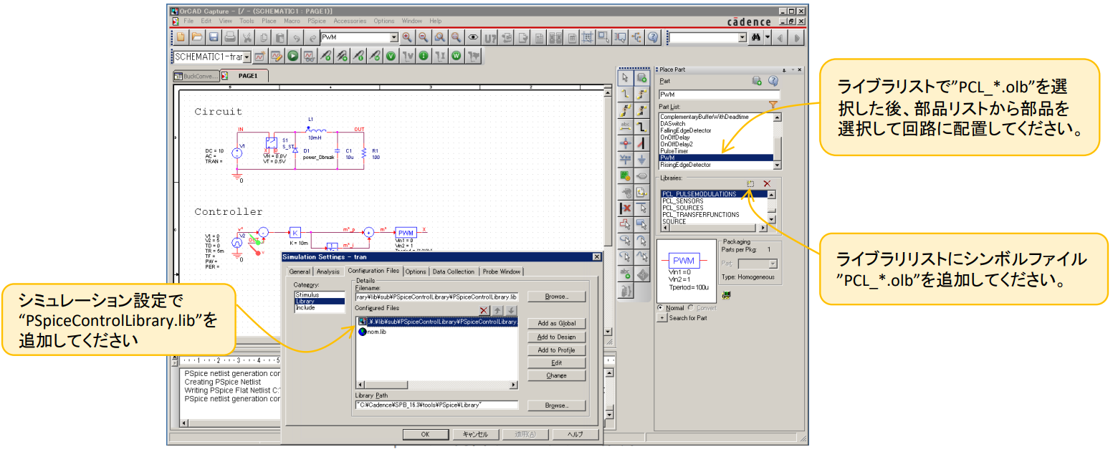Click the Place Ground tool icon
This screenshot has height=457, width=1113.
(642, 160)
